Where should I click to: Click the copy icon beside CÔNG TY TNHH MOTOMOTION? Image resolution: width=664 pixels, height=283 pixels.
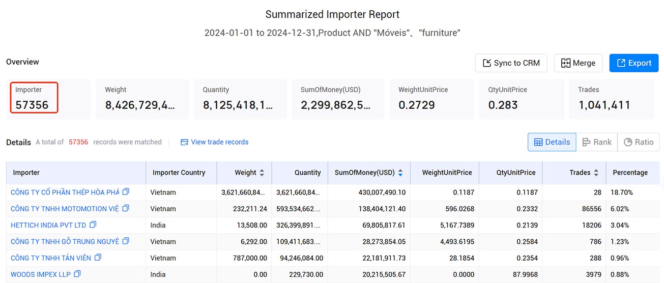[126, 208]
